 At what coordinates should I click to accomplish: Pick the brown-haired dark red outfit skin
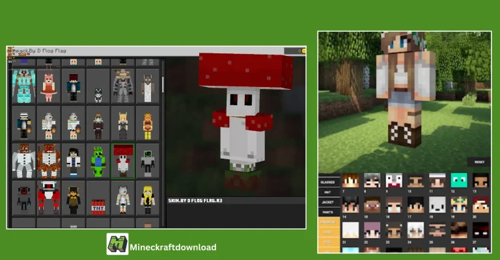coord(98,123)
